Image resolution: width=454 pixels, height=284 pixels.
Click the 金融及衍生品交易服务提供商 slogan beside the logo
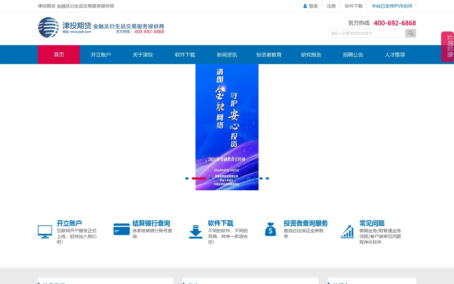(129, 26)
